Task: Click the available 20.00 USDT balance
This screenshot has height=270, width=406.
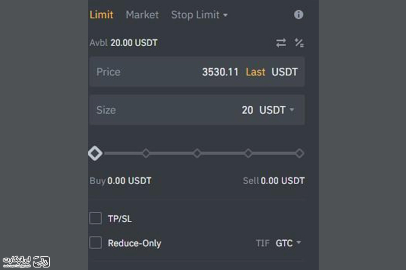Action: [x=134, y=43]
